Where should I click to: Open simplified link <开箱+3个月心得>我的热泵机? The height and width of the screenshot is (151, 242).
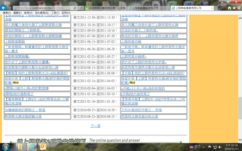coord(143,88)
